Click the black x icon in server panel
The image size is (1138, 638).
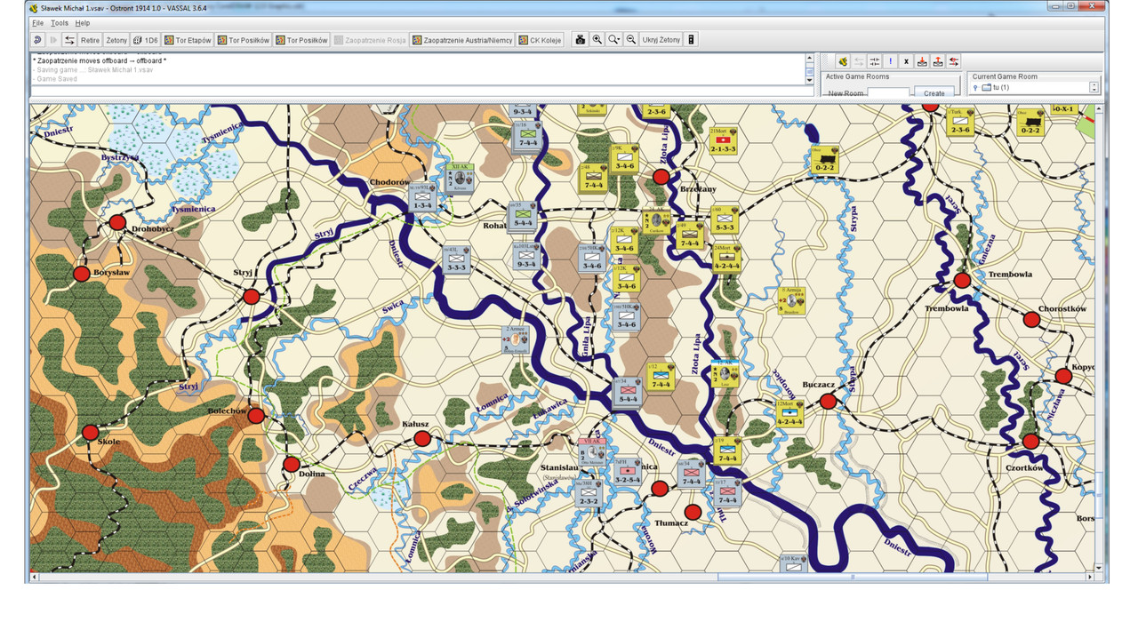[x=906, y=61]
